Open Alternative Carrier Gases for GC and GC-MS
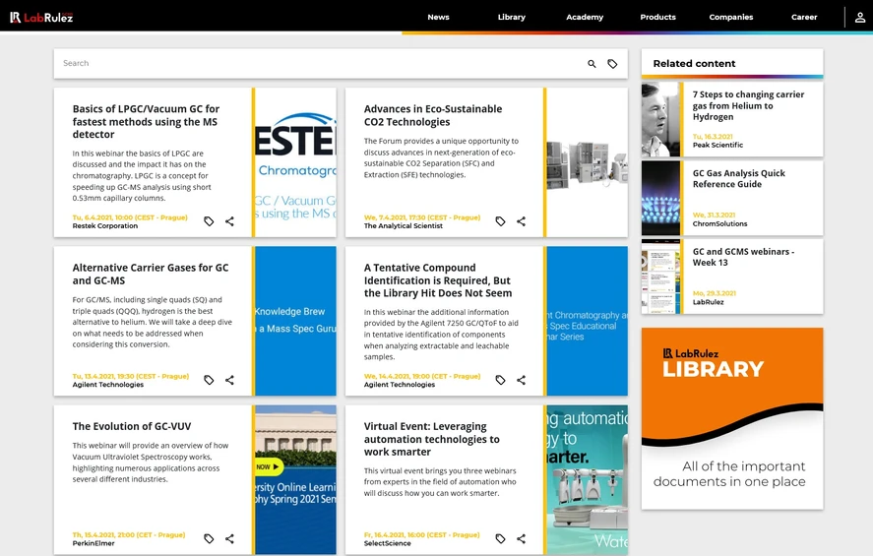The height and width of the screenshot is (556, 873). [x=151, y=274]
